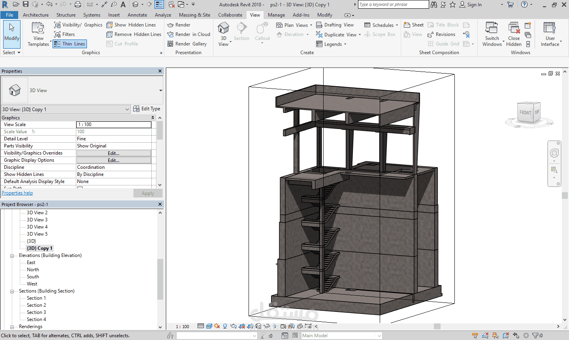Viewport: 569px width, 340px height.
Task: Create a Drafting View
Action: pos(335,25)
